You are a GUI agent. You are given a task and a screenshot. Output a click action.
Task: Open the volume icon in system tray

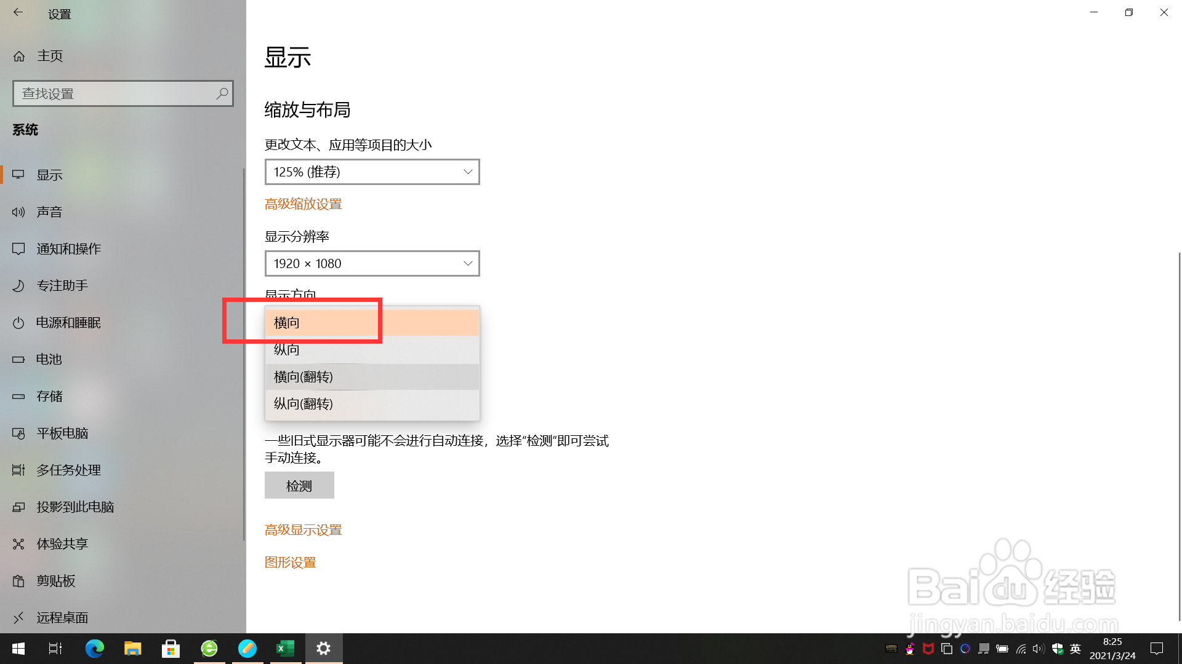(1039, 649)
